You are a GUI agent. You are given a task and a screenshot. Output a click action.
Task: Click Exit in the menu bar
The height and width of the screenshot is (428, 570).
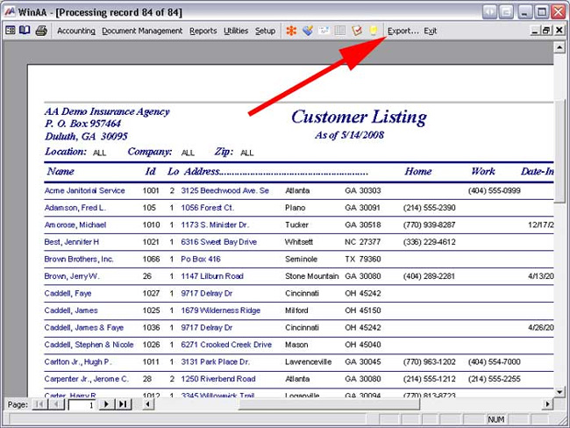coord(430,31)
